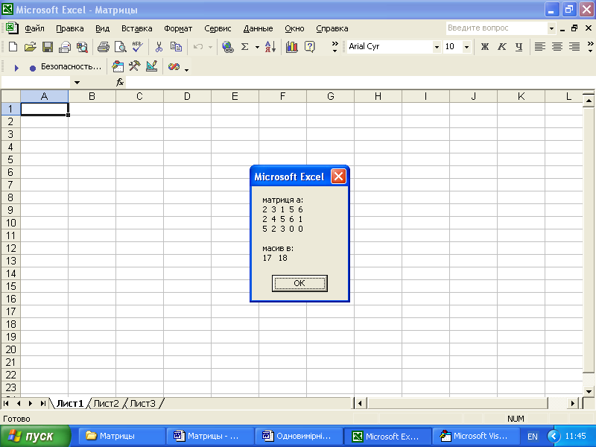Run the Spelling check icon

pyautogui.click(x=138, y=47)
